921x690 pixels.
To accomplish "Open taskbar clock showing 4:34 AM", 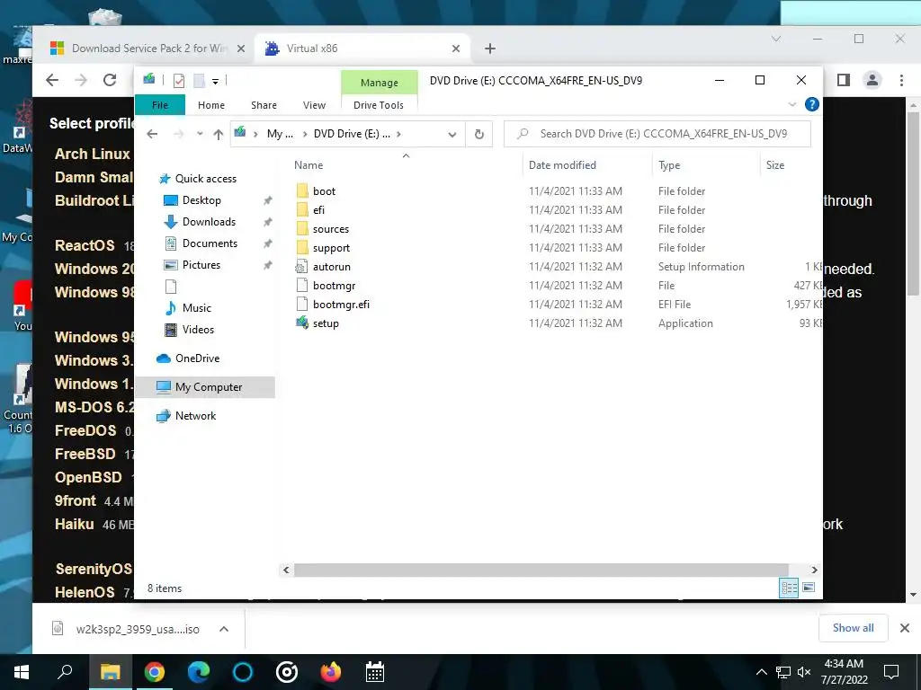I will pos(844,672).
